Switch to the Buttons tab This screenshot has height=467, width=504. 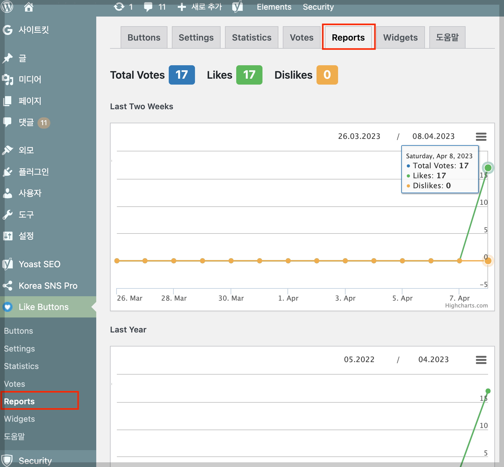click(x=144, y=37)
